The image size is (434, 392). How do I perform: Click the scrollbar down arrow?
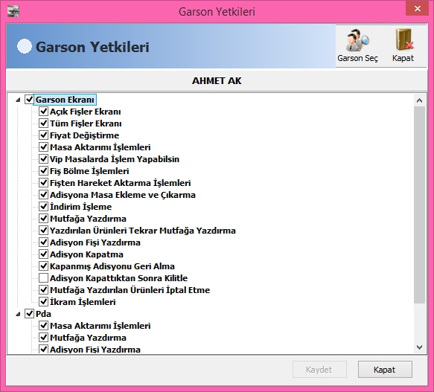pyautogui.click(x=419, y=347)
